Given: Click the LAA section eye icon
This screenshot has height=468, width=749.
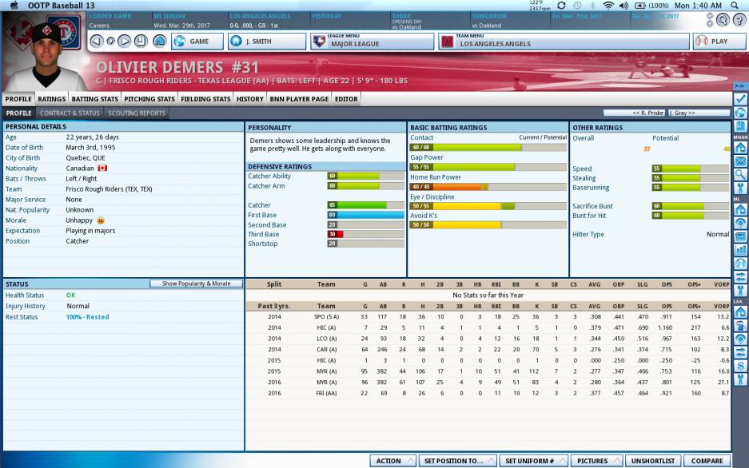Looking at the screenshot, I should click(x=740, y=339).
